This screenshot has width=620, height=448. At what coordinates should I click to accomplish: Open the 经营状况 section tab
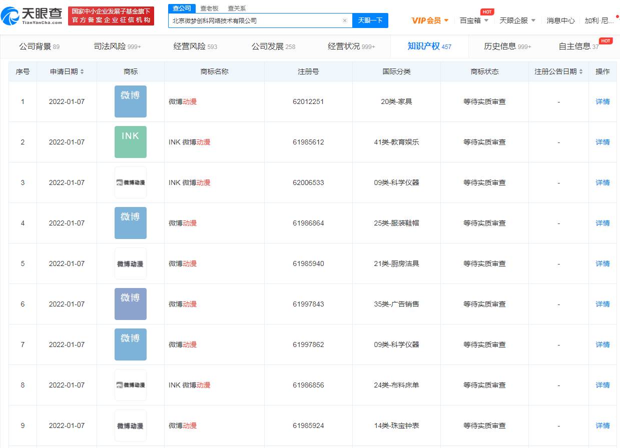[x=351, y=46]
